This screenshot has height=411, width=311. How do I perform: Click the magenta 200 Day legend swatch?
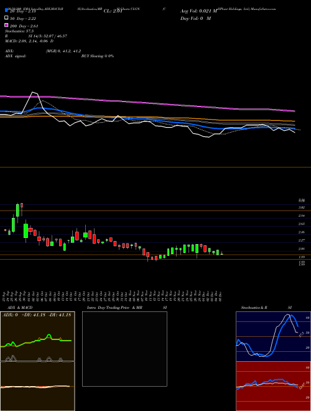pos(6,25)
